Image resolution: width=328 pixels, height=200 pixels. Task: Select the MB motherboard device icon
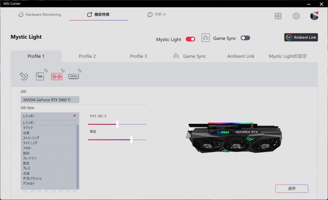40,76
